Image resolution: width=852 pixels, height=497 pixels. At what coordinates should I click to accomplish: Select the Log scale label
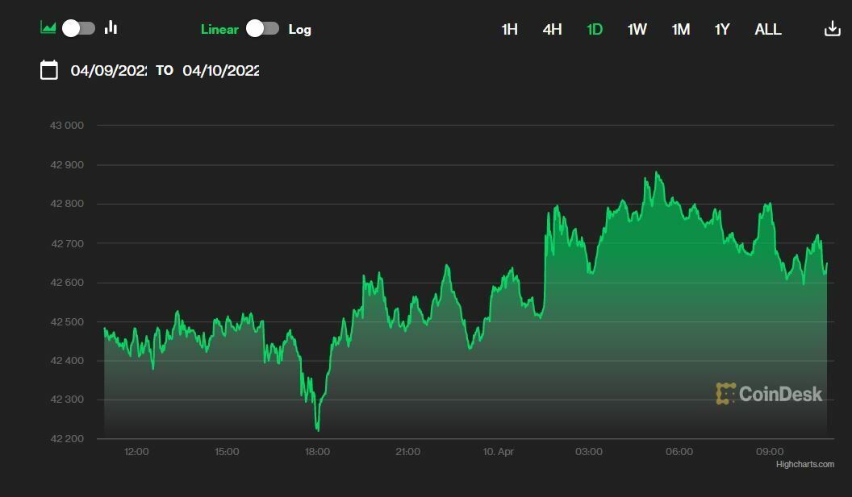point(299,29)
